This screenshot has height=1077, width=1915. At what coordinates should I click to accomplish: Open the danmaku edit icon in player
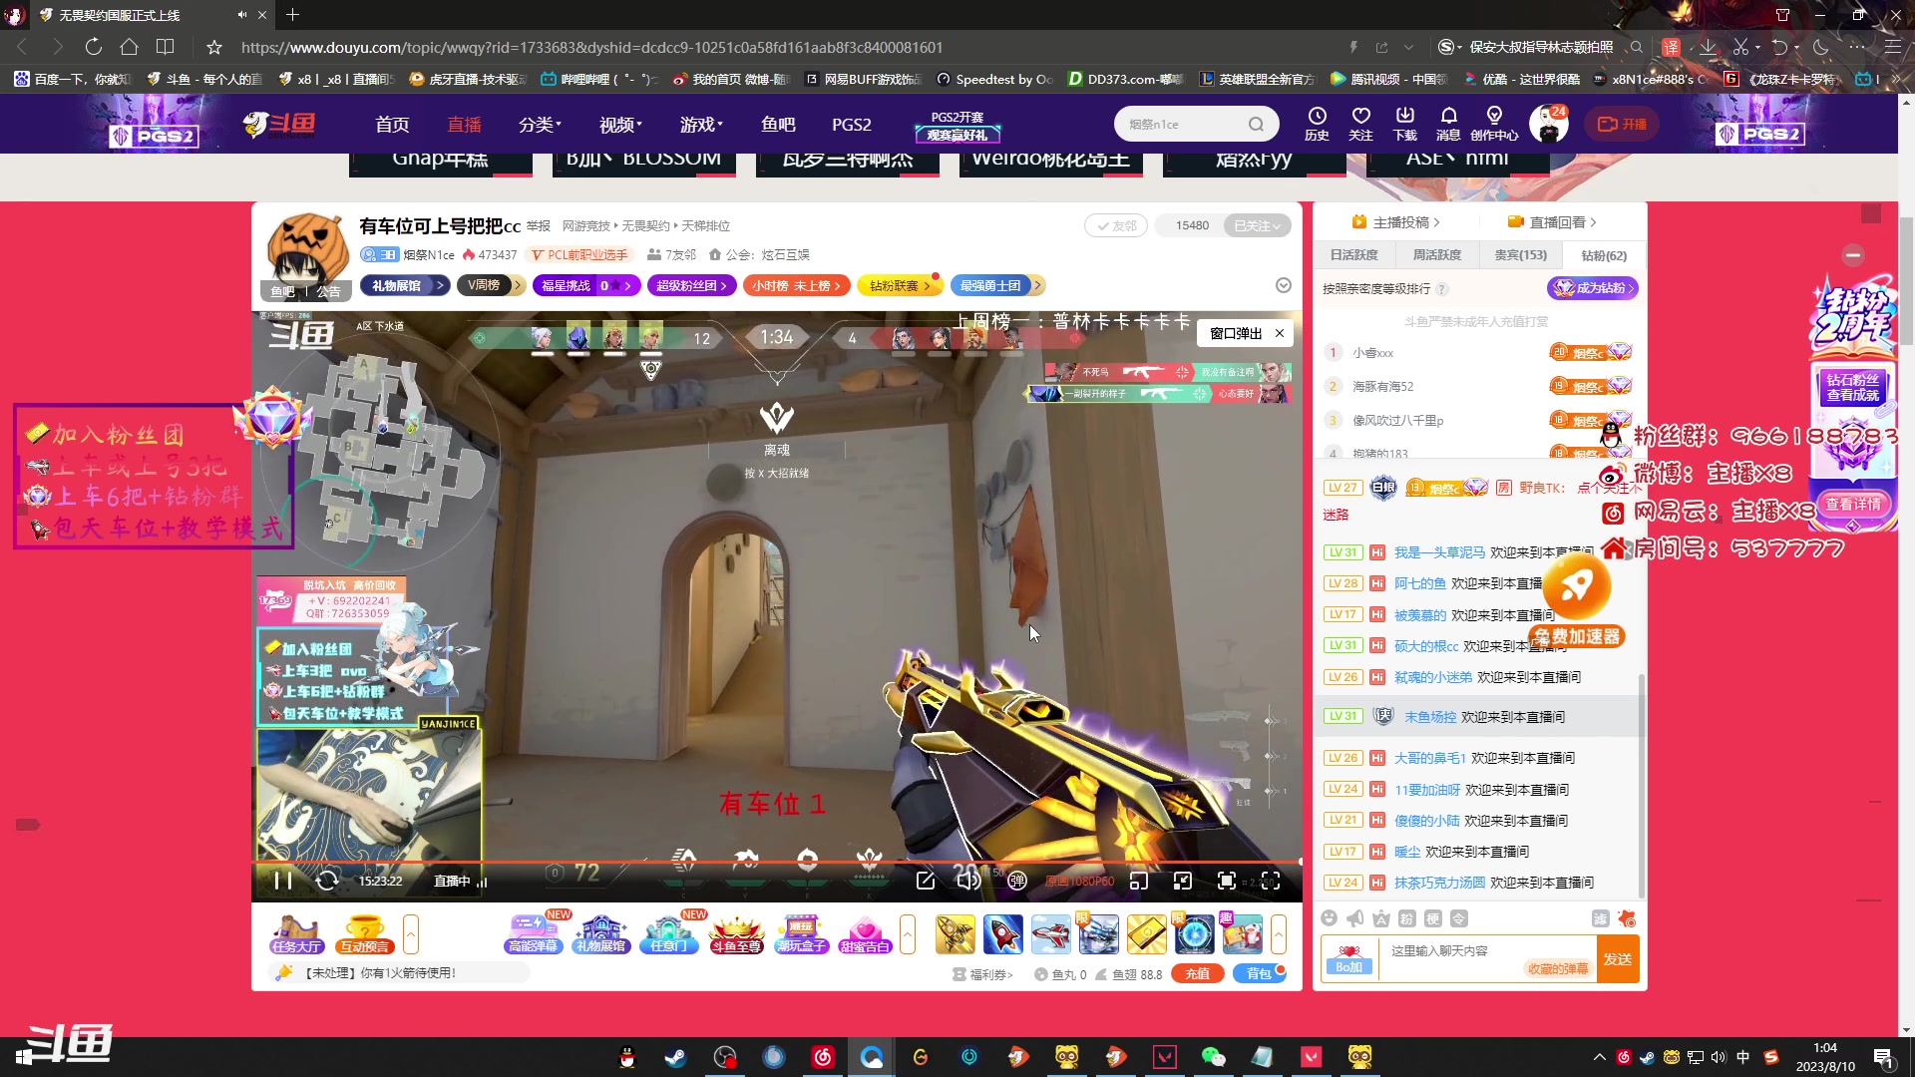[926, 881]
